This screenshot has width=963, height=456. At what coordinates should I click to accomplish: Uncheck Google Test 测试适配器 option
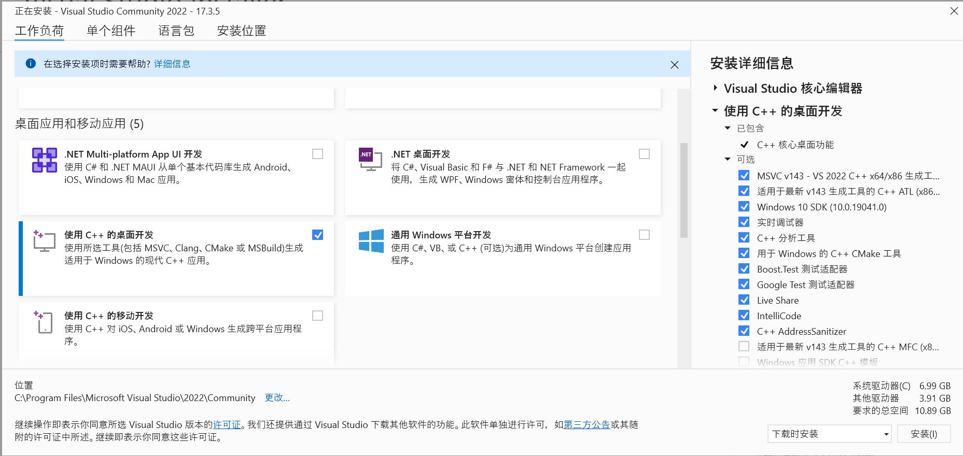[x=744, y=284]
